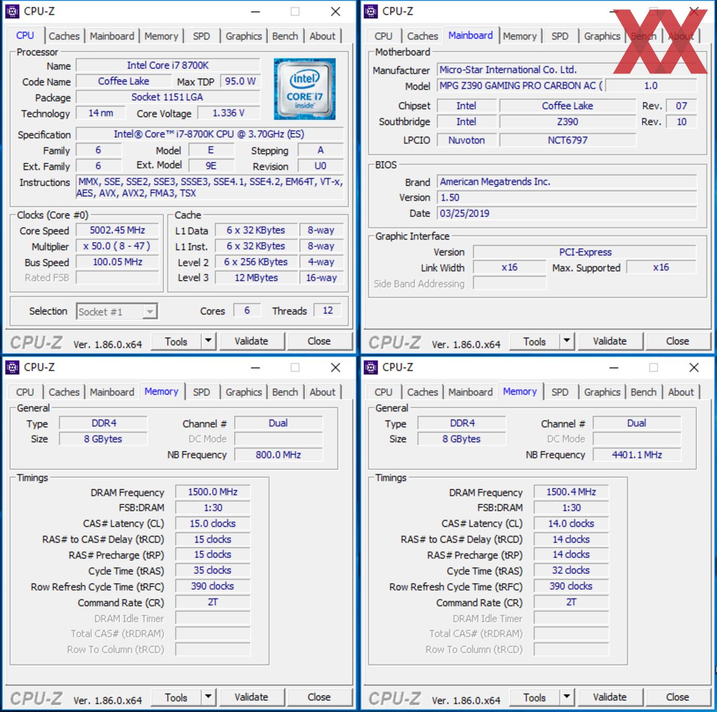The height and width of the screenshot is (712, 717).
Task: Click the Multiplier value x 50.0 (8 - 47)
Action: [117, 246]
